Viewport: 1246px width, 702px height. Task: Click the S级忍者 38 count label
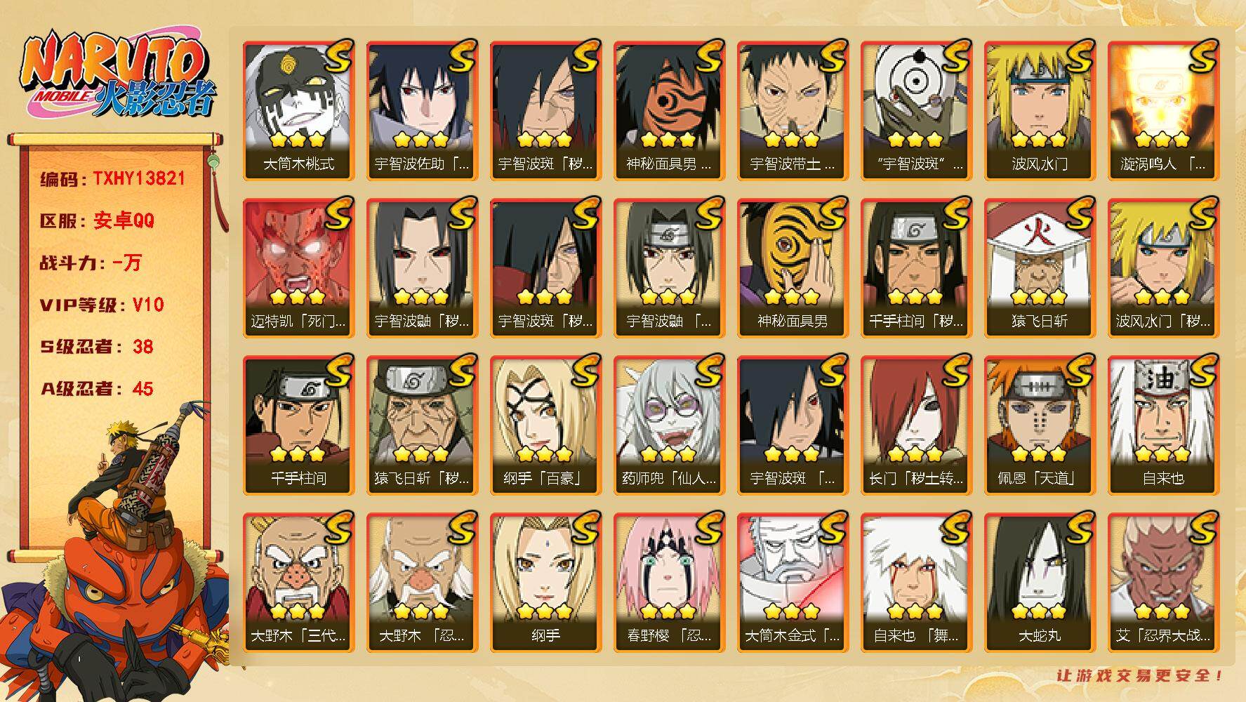[97, 347]
